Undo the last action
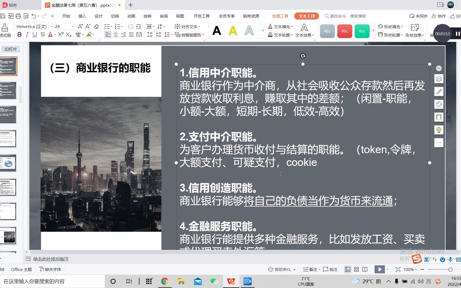Screen dimensions: 461x288 click(34, 16)
